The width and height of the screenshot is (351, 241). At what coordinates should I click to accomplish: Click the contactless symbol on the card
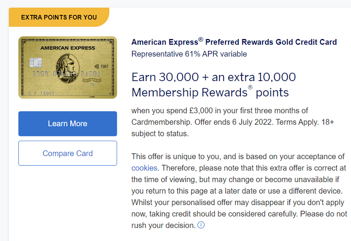(x=97, y=67)
